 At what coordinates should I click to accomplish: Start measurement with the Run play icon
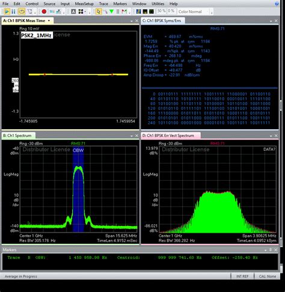coord(7,11)
